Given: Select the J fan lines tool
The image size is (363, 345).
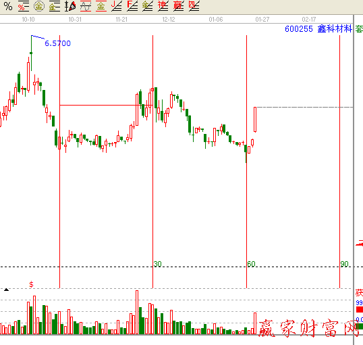Looking at the screenshot, I should [117, 6].
